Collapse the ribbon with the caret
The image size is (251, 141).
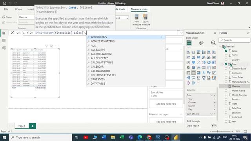[249, 28]
